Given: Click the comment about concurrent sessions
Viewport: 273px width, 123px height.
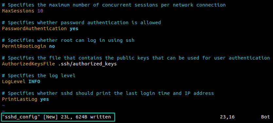Looking at the screenshot, I should click(114, 5).
